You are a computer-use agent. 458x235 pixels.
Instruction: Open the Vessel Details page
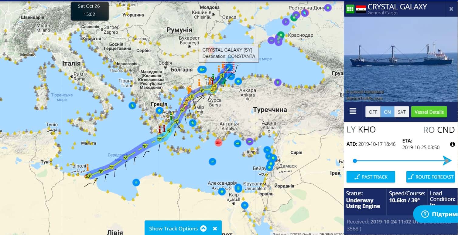(x=429, y=112)
